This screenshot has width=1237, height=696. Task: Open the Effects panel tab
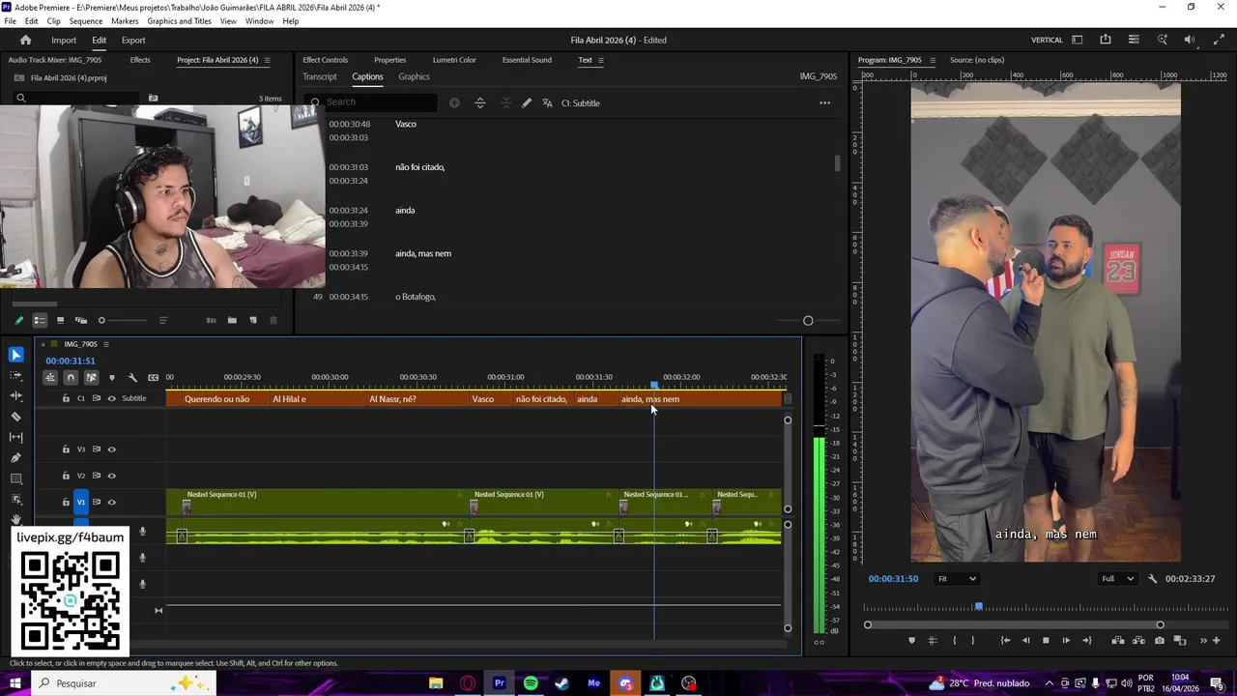pyautogui.click(x=140, y=60)
